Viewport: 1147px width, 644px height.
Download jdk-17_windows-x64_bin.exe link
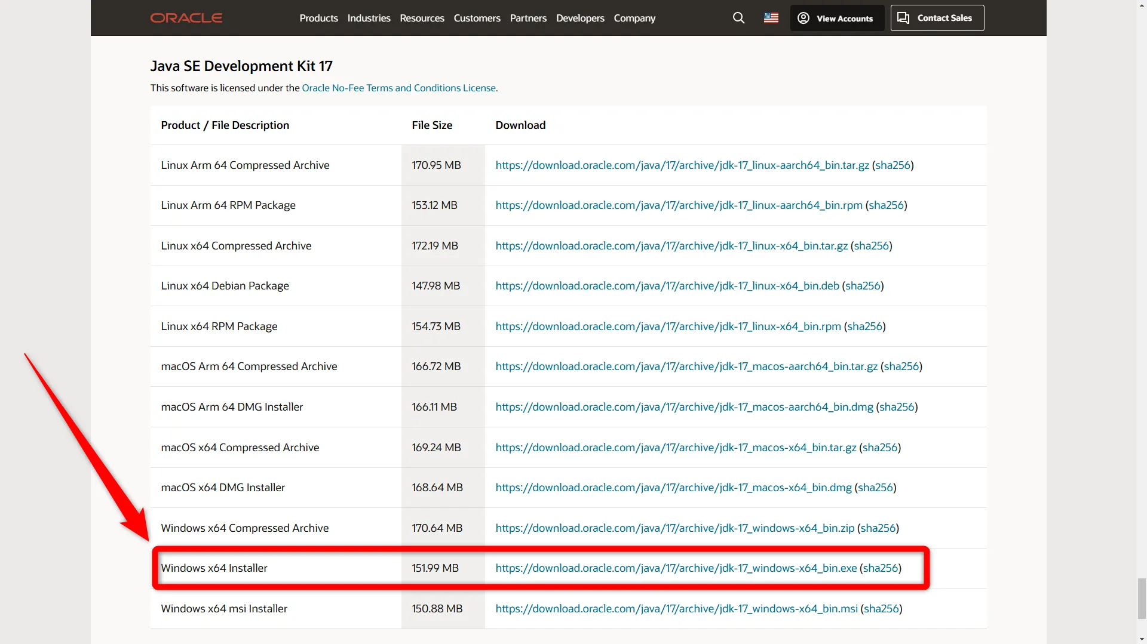click(x=676, y=568)
